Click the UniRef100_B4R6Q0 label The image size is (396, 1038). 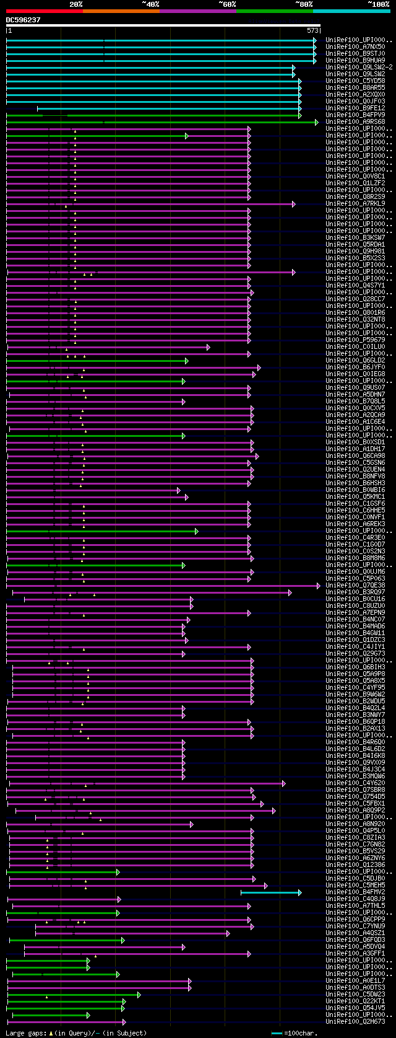pos(355,742)
